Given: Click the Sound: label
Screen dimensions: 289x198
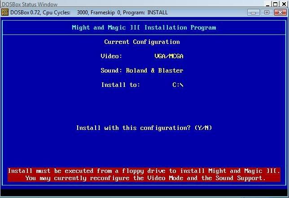Looking at the screenshot, I should [111, 70].
